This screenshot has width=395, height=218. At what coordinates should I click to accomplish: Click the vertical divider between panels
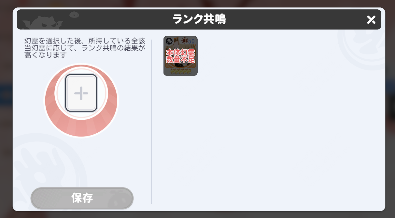click(x=151, y=122)
